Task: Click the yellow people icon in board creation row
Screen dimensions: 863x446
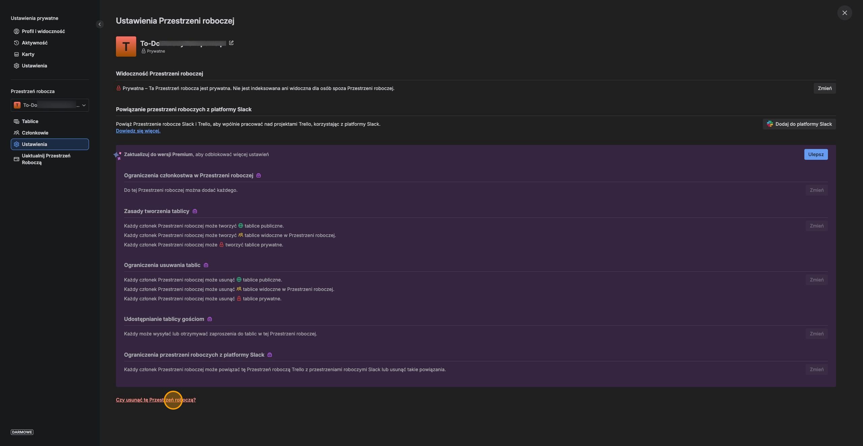Action: 241,235
